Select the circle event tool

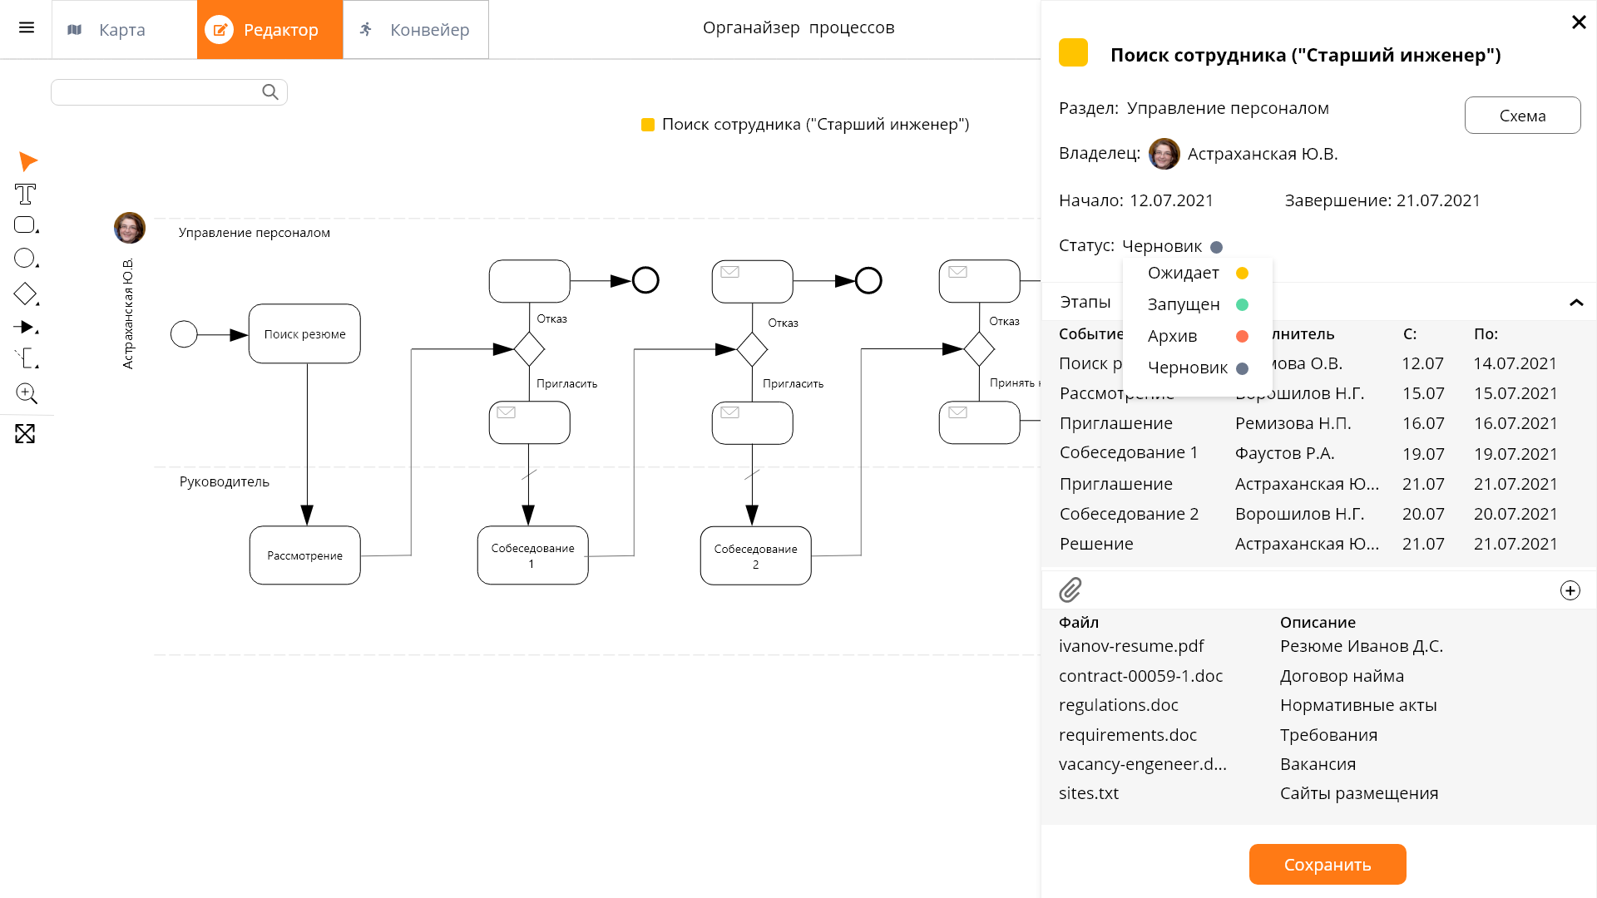tap(25, 259)
